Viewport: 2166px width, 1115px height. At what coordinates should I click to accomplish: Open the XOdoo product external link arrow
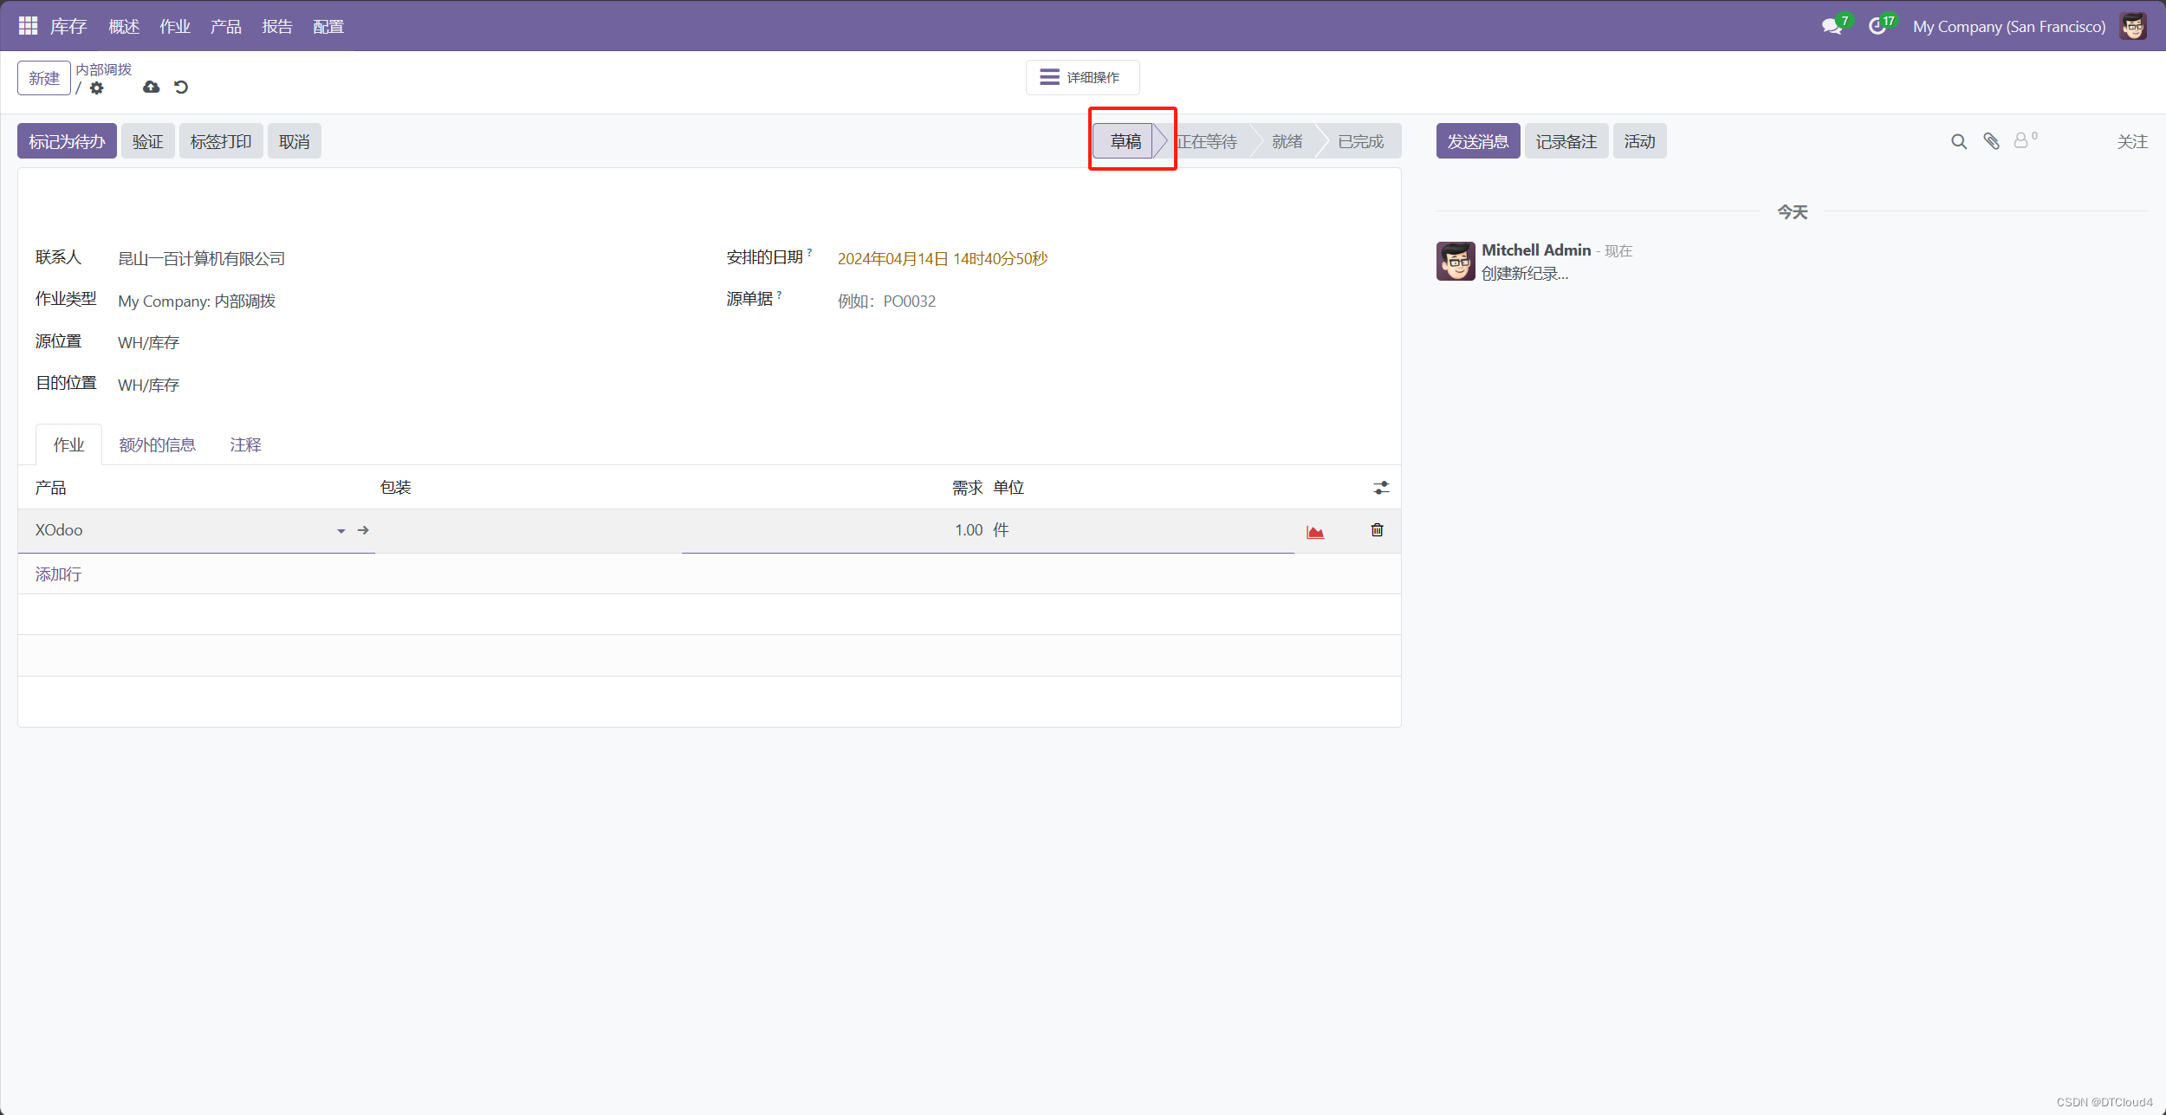coord(363,530)
